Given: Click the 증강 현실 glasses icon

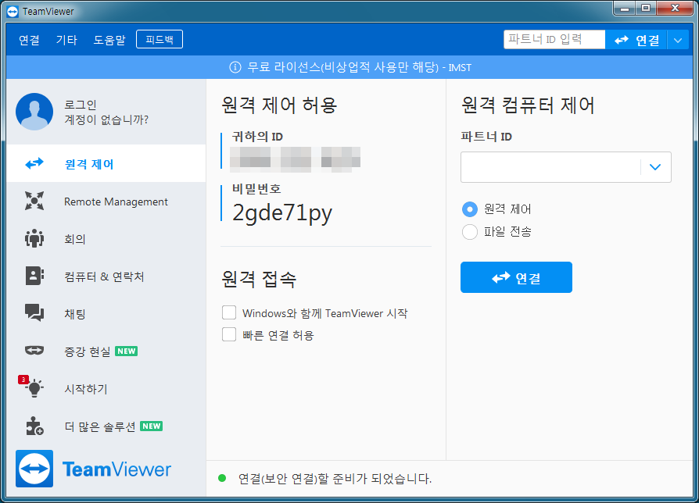Looking at the screenshot, I should click(34, 351).
